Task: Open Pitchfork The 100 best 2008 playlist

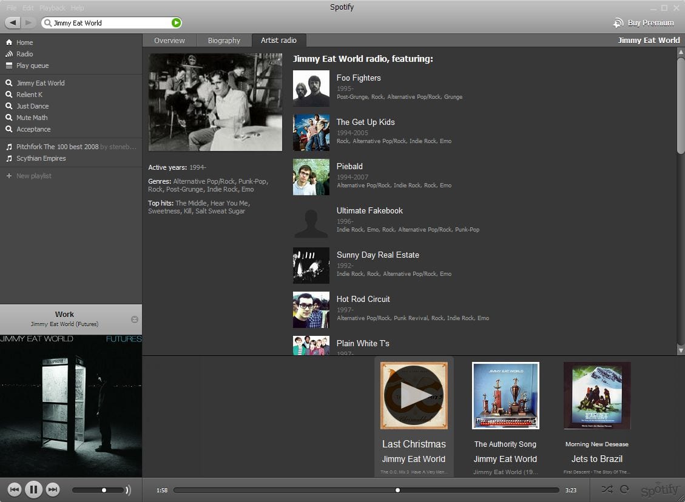Action: coord(57,147)
